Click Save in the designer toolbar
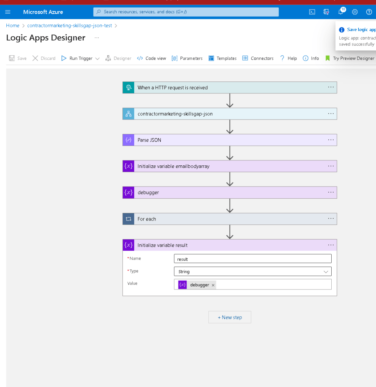Screen dimensions: 376x387 [x=18, y=58]
